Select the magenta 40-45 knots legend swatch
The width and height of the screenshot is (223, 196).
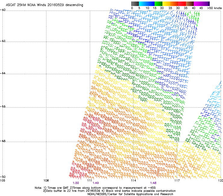(198, 4)
